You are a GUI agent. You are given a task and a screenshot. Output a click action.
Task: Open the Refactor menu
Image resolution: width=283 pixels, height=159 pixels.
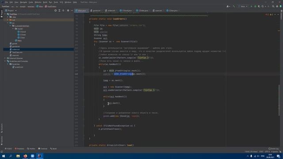(38, 2)
